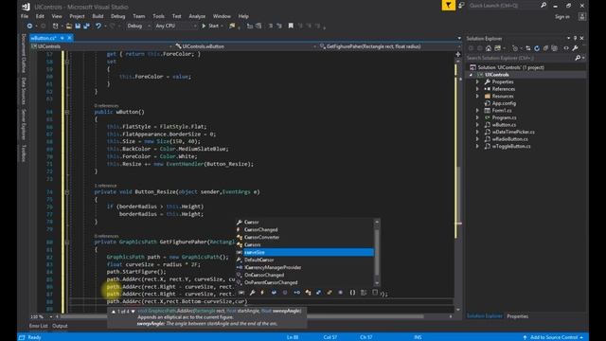Toggle the classes filter in IntelliSense filter bar
Screen dimensions: 606x341
point(308,293)
